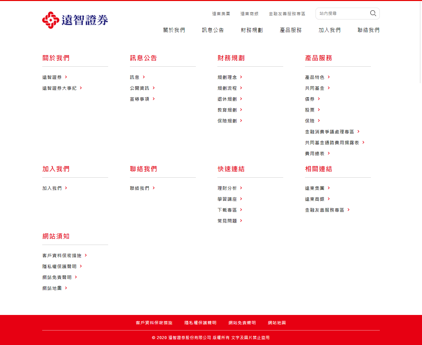
Task: Open the 保險 link under 產品服務
Action: (x=310, y=121)
